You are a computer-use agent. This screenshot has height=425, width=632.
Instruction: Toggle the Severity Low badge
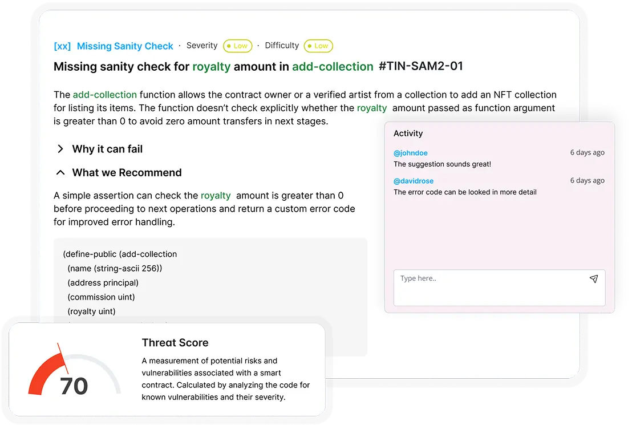[x=237, y=46]
